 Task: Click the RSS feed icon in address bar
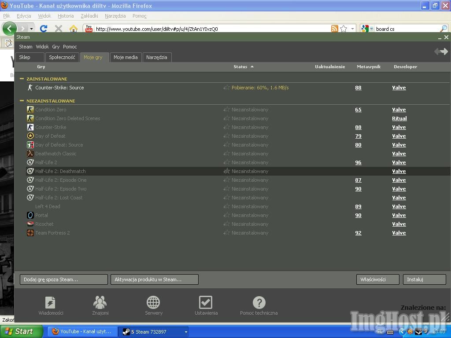[x=335, y=29]
